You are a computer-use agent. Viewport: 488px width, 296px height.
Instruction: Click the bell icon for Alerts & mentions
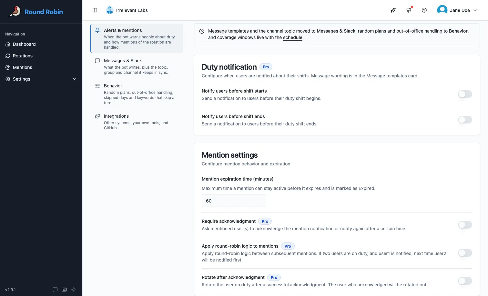pos(97,30)
